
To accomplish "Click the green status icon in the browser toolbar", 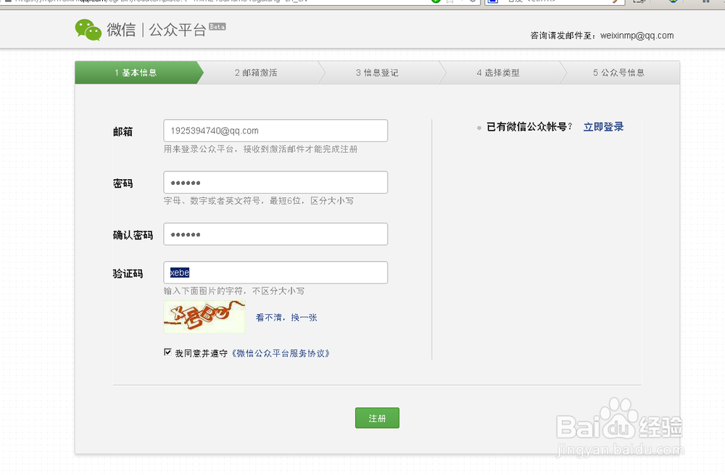I will pos(436,3).
